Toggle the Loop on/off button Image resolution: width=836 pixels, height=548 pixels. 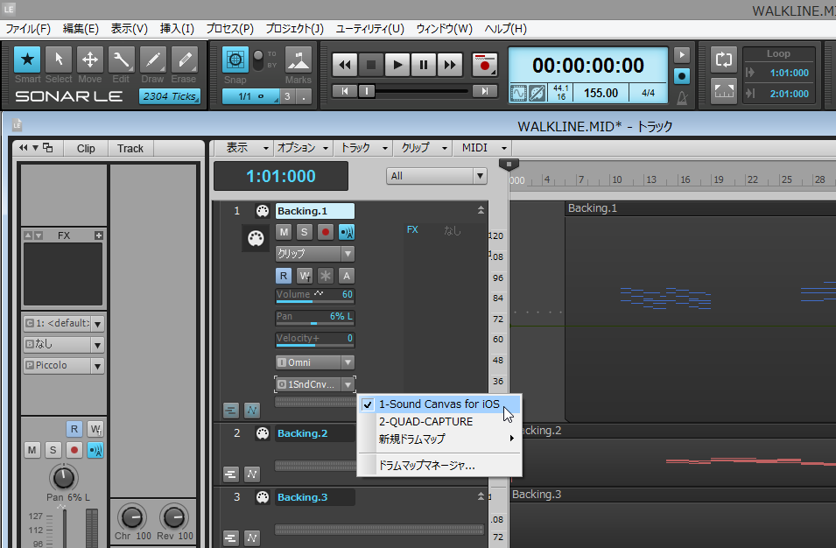723,60
